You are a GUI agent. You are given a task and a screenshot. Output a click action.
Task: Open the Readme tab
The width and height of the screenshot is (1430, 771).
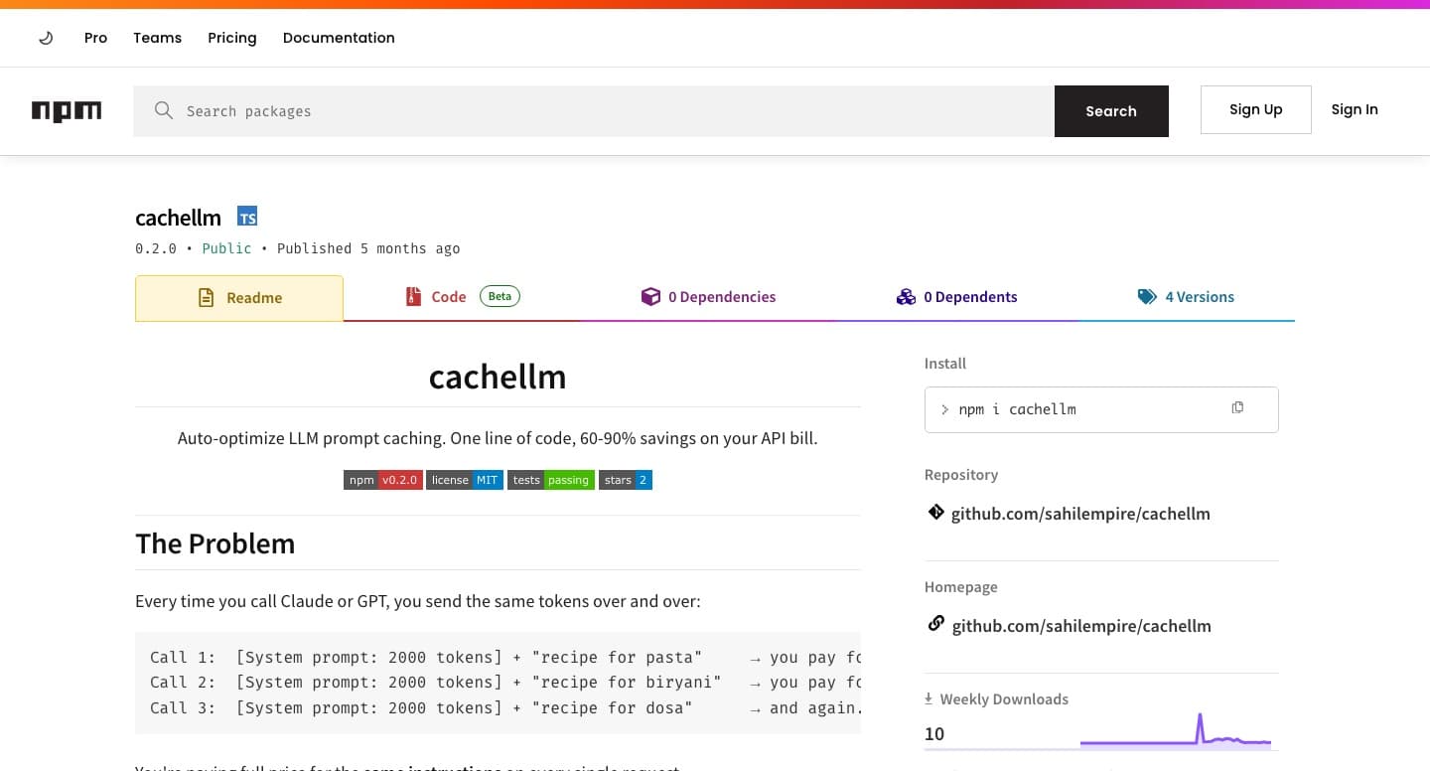coord(239,298)
